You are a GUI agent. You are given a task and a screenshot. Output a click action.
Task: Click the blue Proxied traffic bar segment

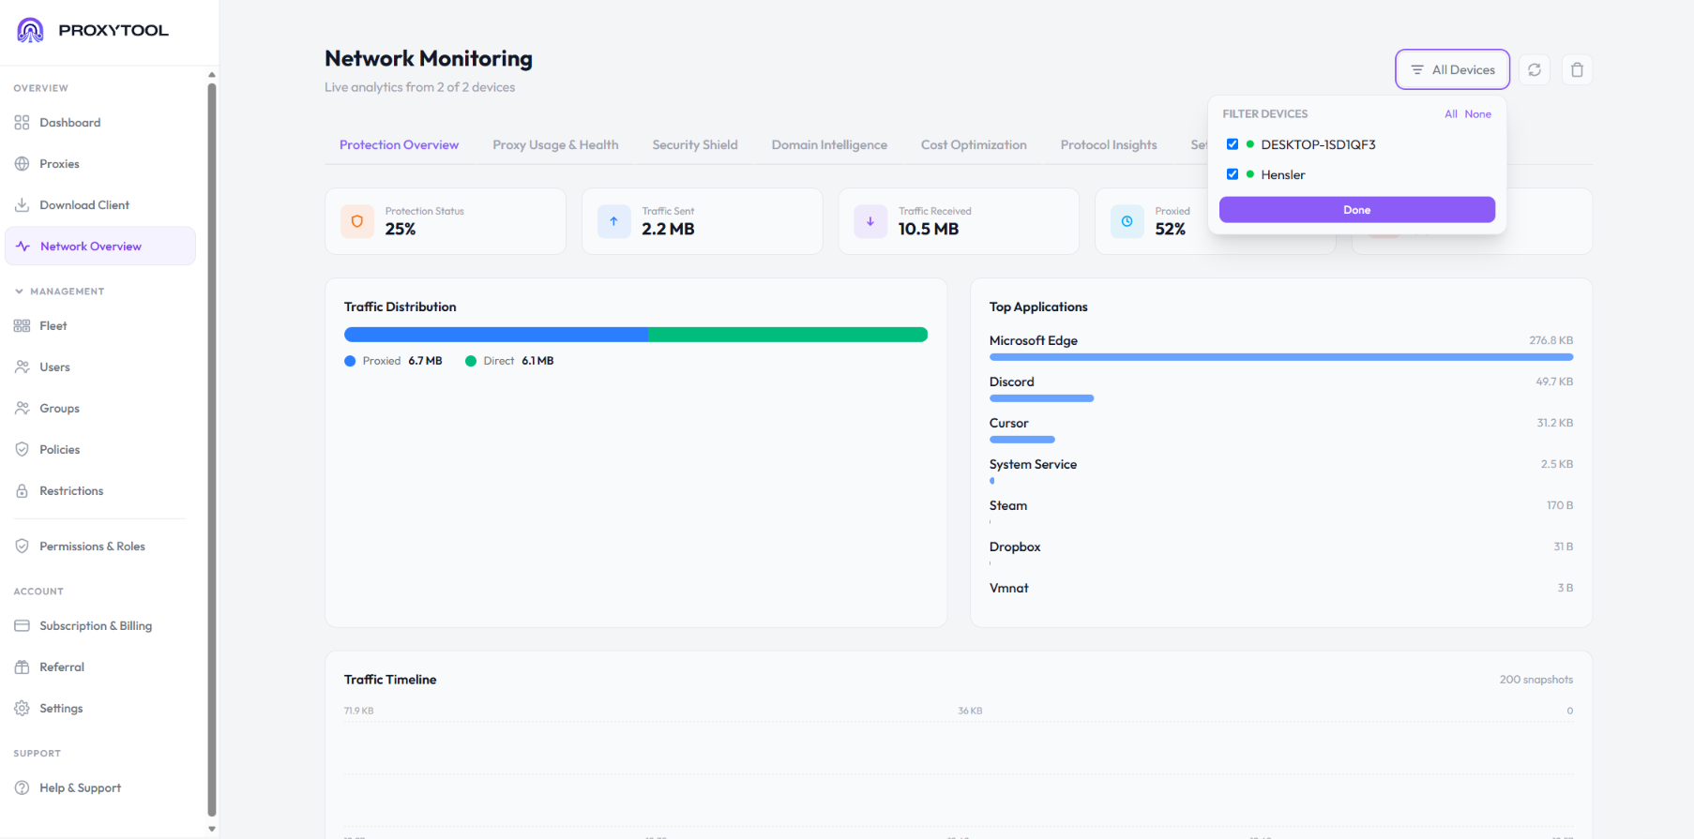click(x=496, y=335)
